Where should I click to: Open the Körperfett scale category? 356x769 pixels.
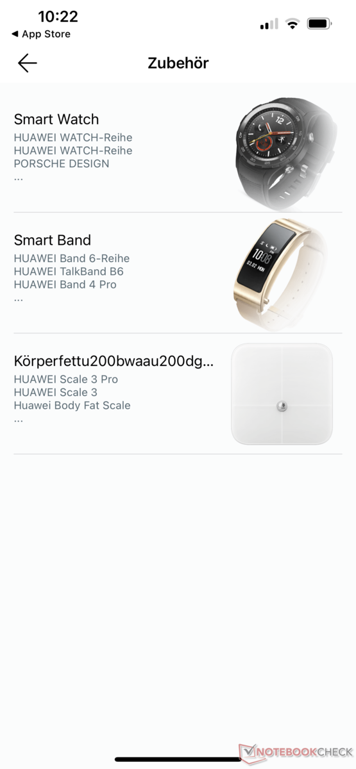click(178, 393)
